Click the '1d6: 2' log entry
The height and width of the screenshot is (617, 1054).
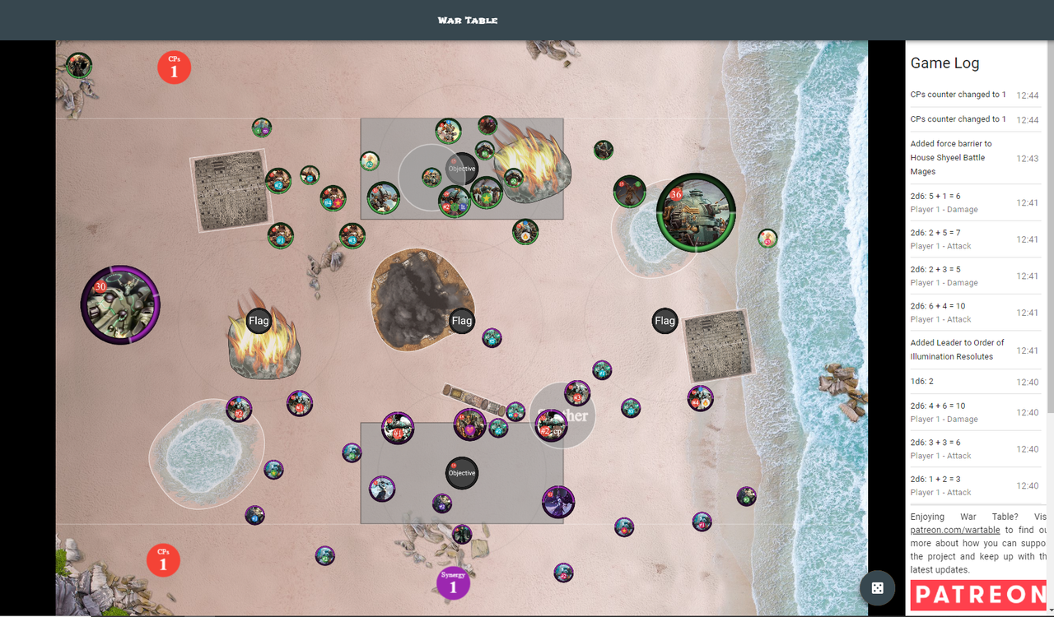pos(975,382)
